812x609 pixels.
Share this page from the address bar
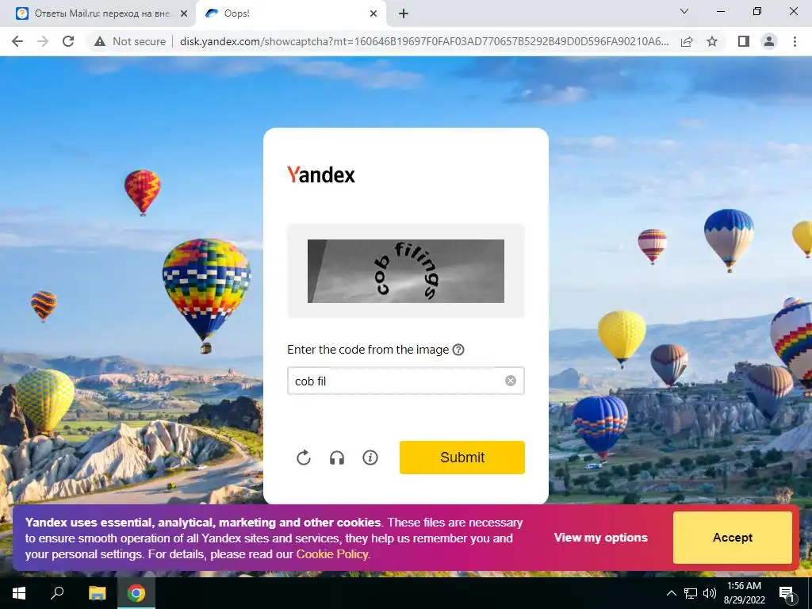coord(687,41)
